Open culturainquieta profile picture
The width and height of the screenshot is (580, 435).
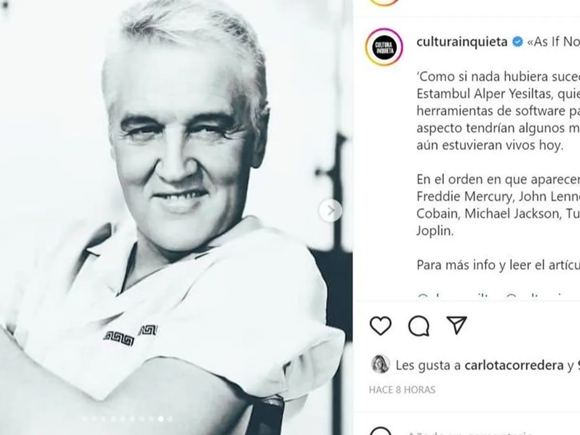tap(384, 47)
